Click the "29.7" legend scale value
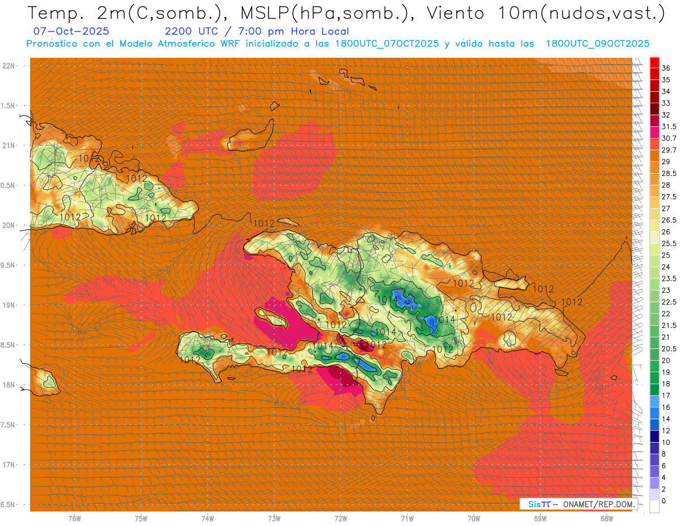Screen dimensions: 681x526 click(669, 150)
